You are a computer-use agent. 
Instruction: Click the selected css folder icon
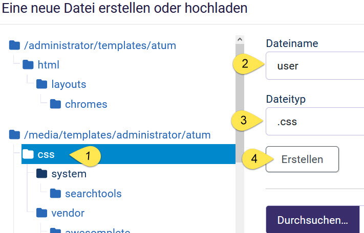[28, 154]
